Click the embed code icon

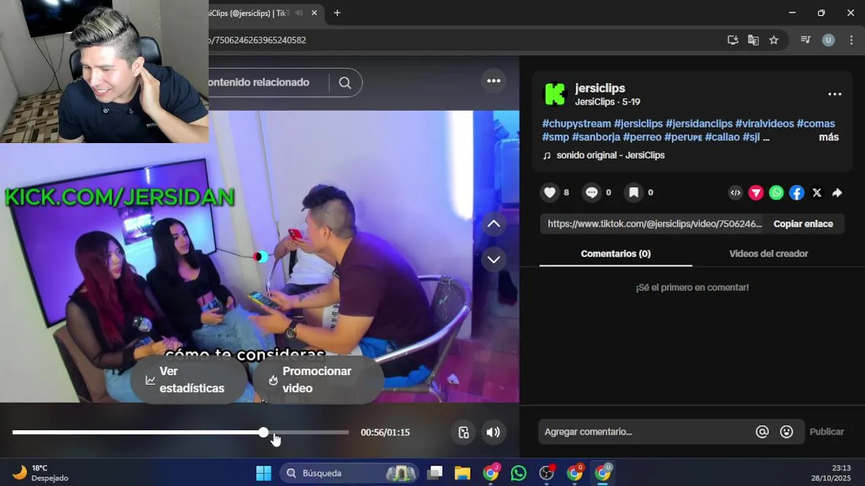point(735,193)
